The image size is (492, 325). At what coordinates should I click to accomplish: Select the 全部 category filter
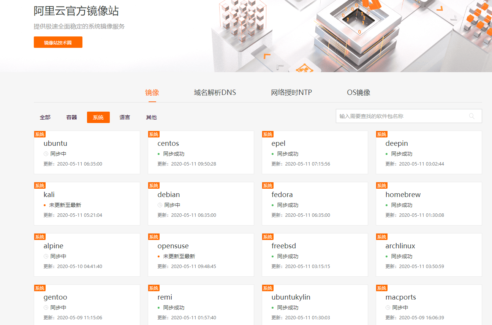[45, 117]
